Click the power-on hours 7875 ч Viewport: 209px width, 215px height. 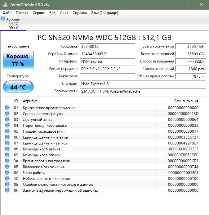(190, 76)
